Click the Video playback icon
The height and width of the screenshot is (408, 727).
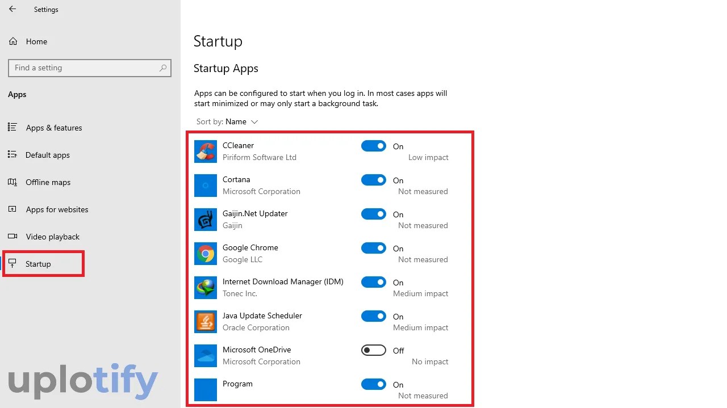12,237
